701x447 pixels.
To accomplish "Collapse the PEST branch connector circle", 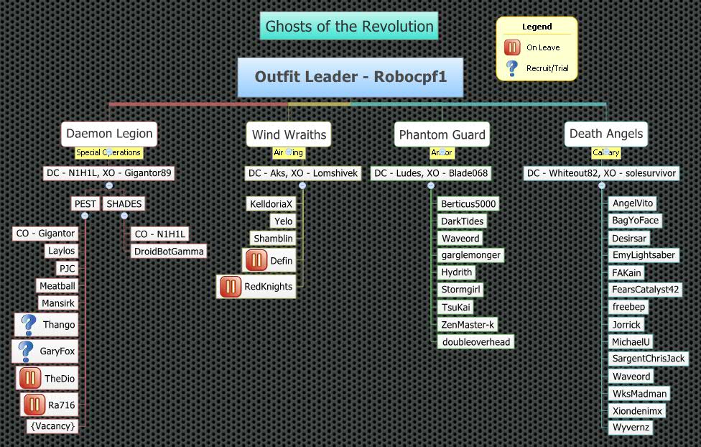I will pyautogui.click(x=85, y=214).
